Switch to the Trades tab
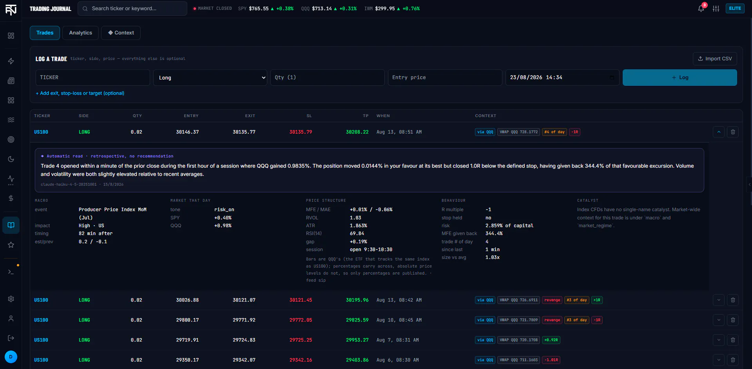 pyautogui.click(x=45, y=33)
